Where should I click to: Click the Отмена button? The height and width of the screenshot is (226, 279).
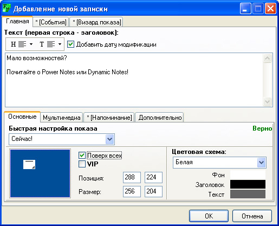252,216
